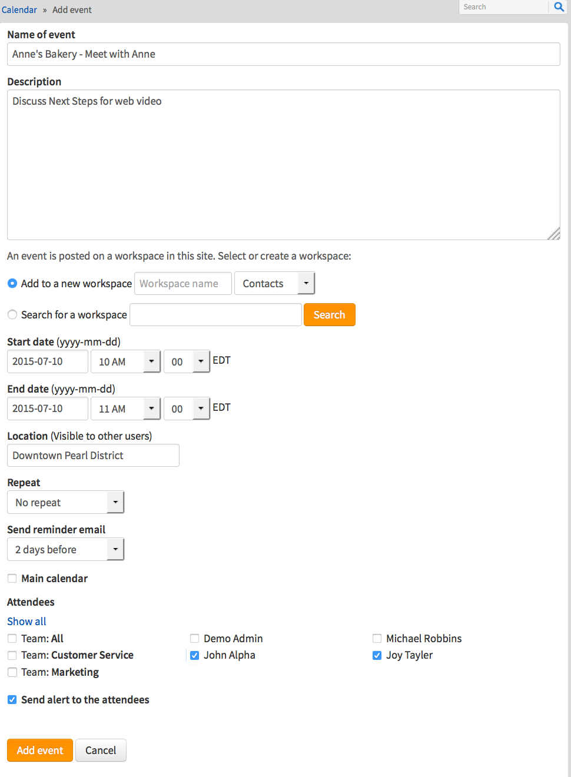Click the Location input field
The height and width of the screenshot is (777, 571).
click(x=93, y=456)
